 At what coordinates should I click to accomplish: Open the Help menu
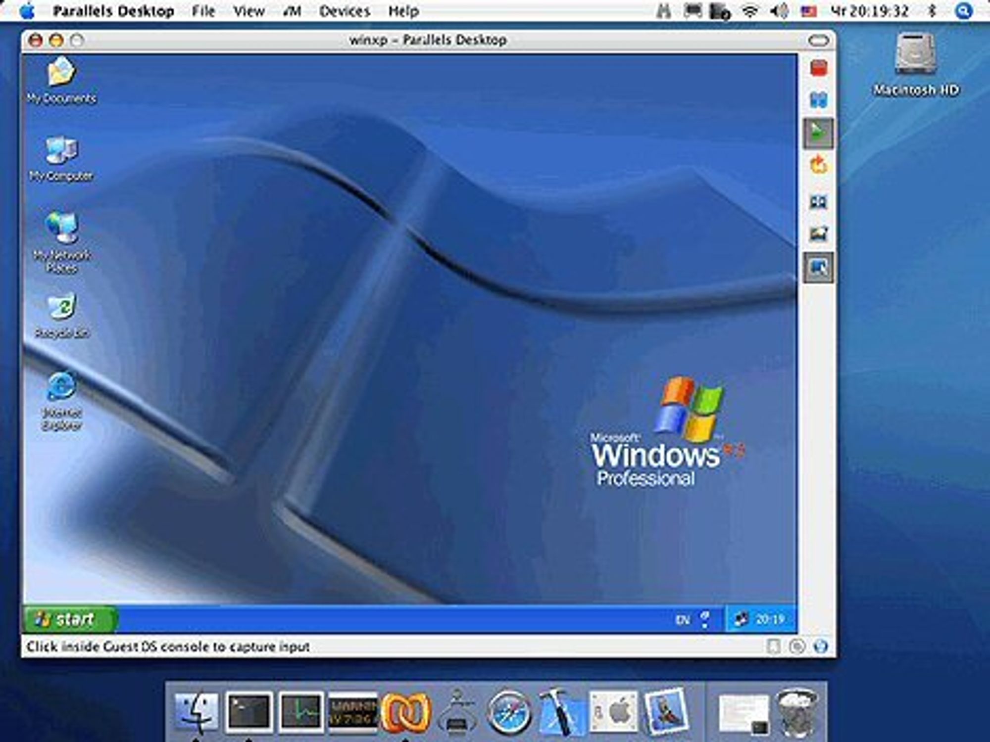403,11
